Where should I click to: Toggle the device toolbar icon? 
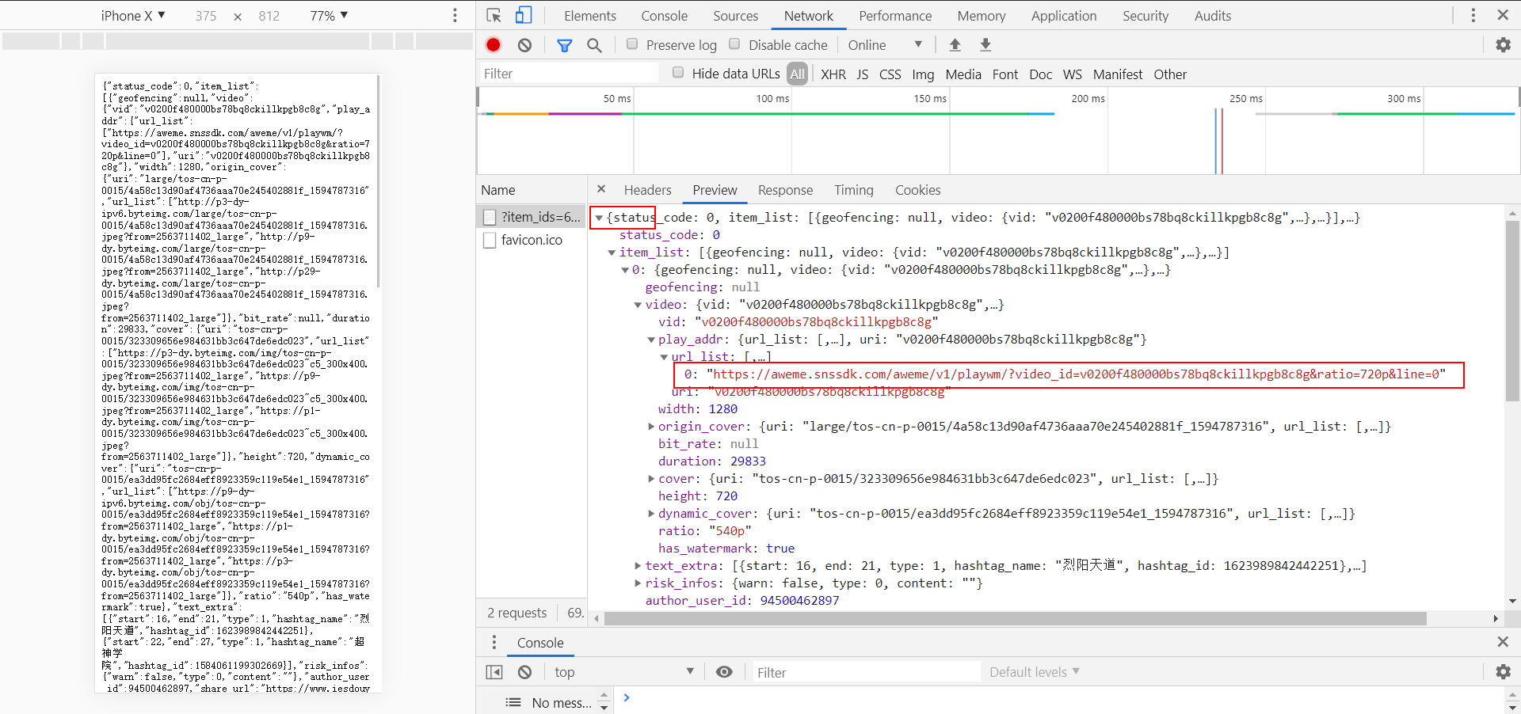(524, 15)
